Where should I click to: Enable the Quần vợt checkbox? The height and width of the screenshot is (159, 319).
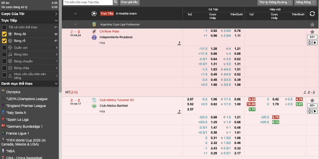4,47
